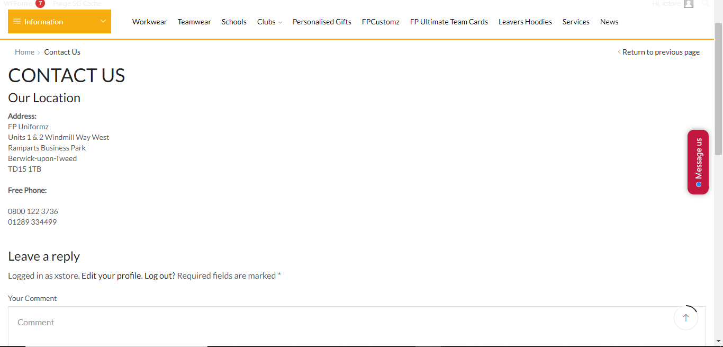This screenshot has height=347, width=723.
Task: Click the user avatar icon in admin bar
Action: pos(688,4)
